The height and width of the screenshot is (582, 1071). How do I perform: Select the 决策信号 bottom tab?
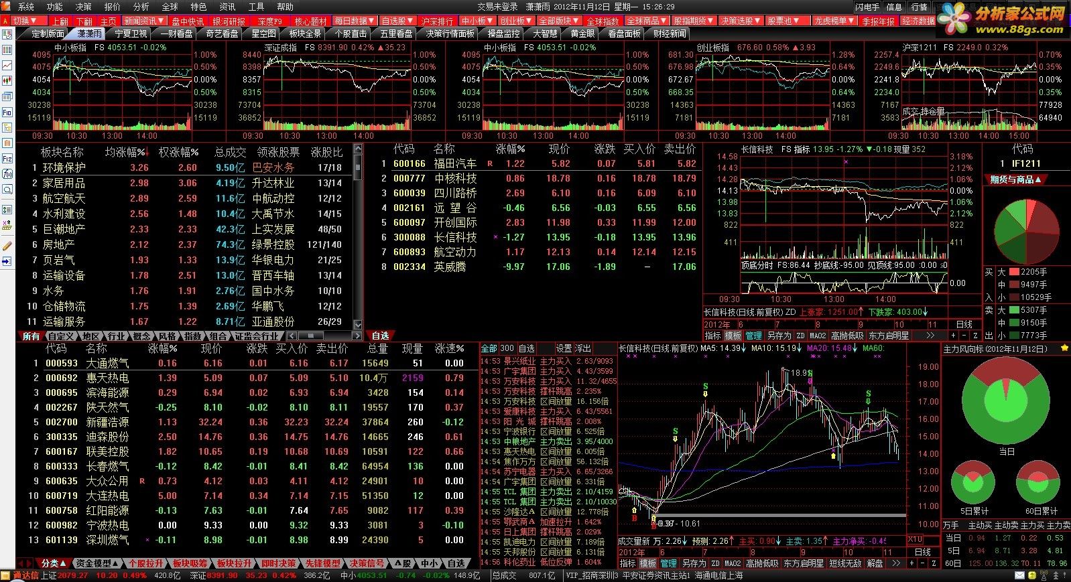(367, 564)
